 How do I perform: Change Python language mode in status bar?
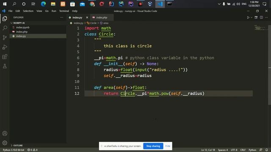pyautogui.click(x=252, y=150)
